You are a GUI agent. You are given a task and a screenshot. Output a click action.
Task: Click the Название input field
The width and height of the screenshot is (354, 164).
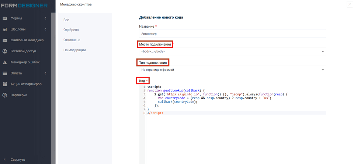(232, 34)
